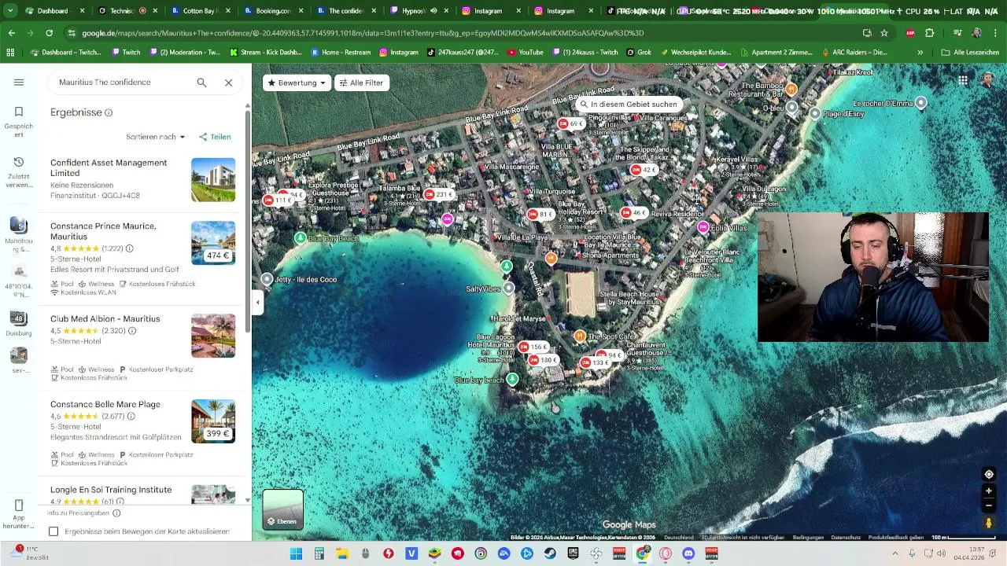Screen dimensions: 1007x566
Task: Open the YouTube bookmark
Action: click(x=525, y=52)
